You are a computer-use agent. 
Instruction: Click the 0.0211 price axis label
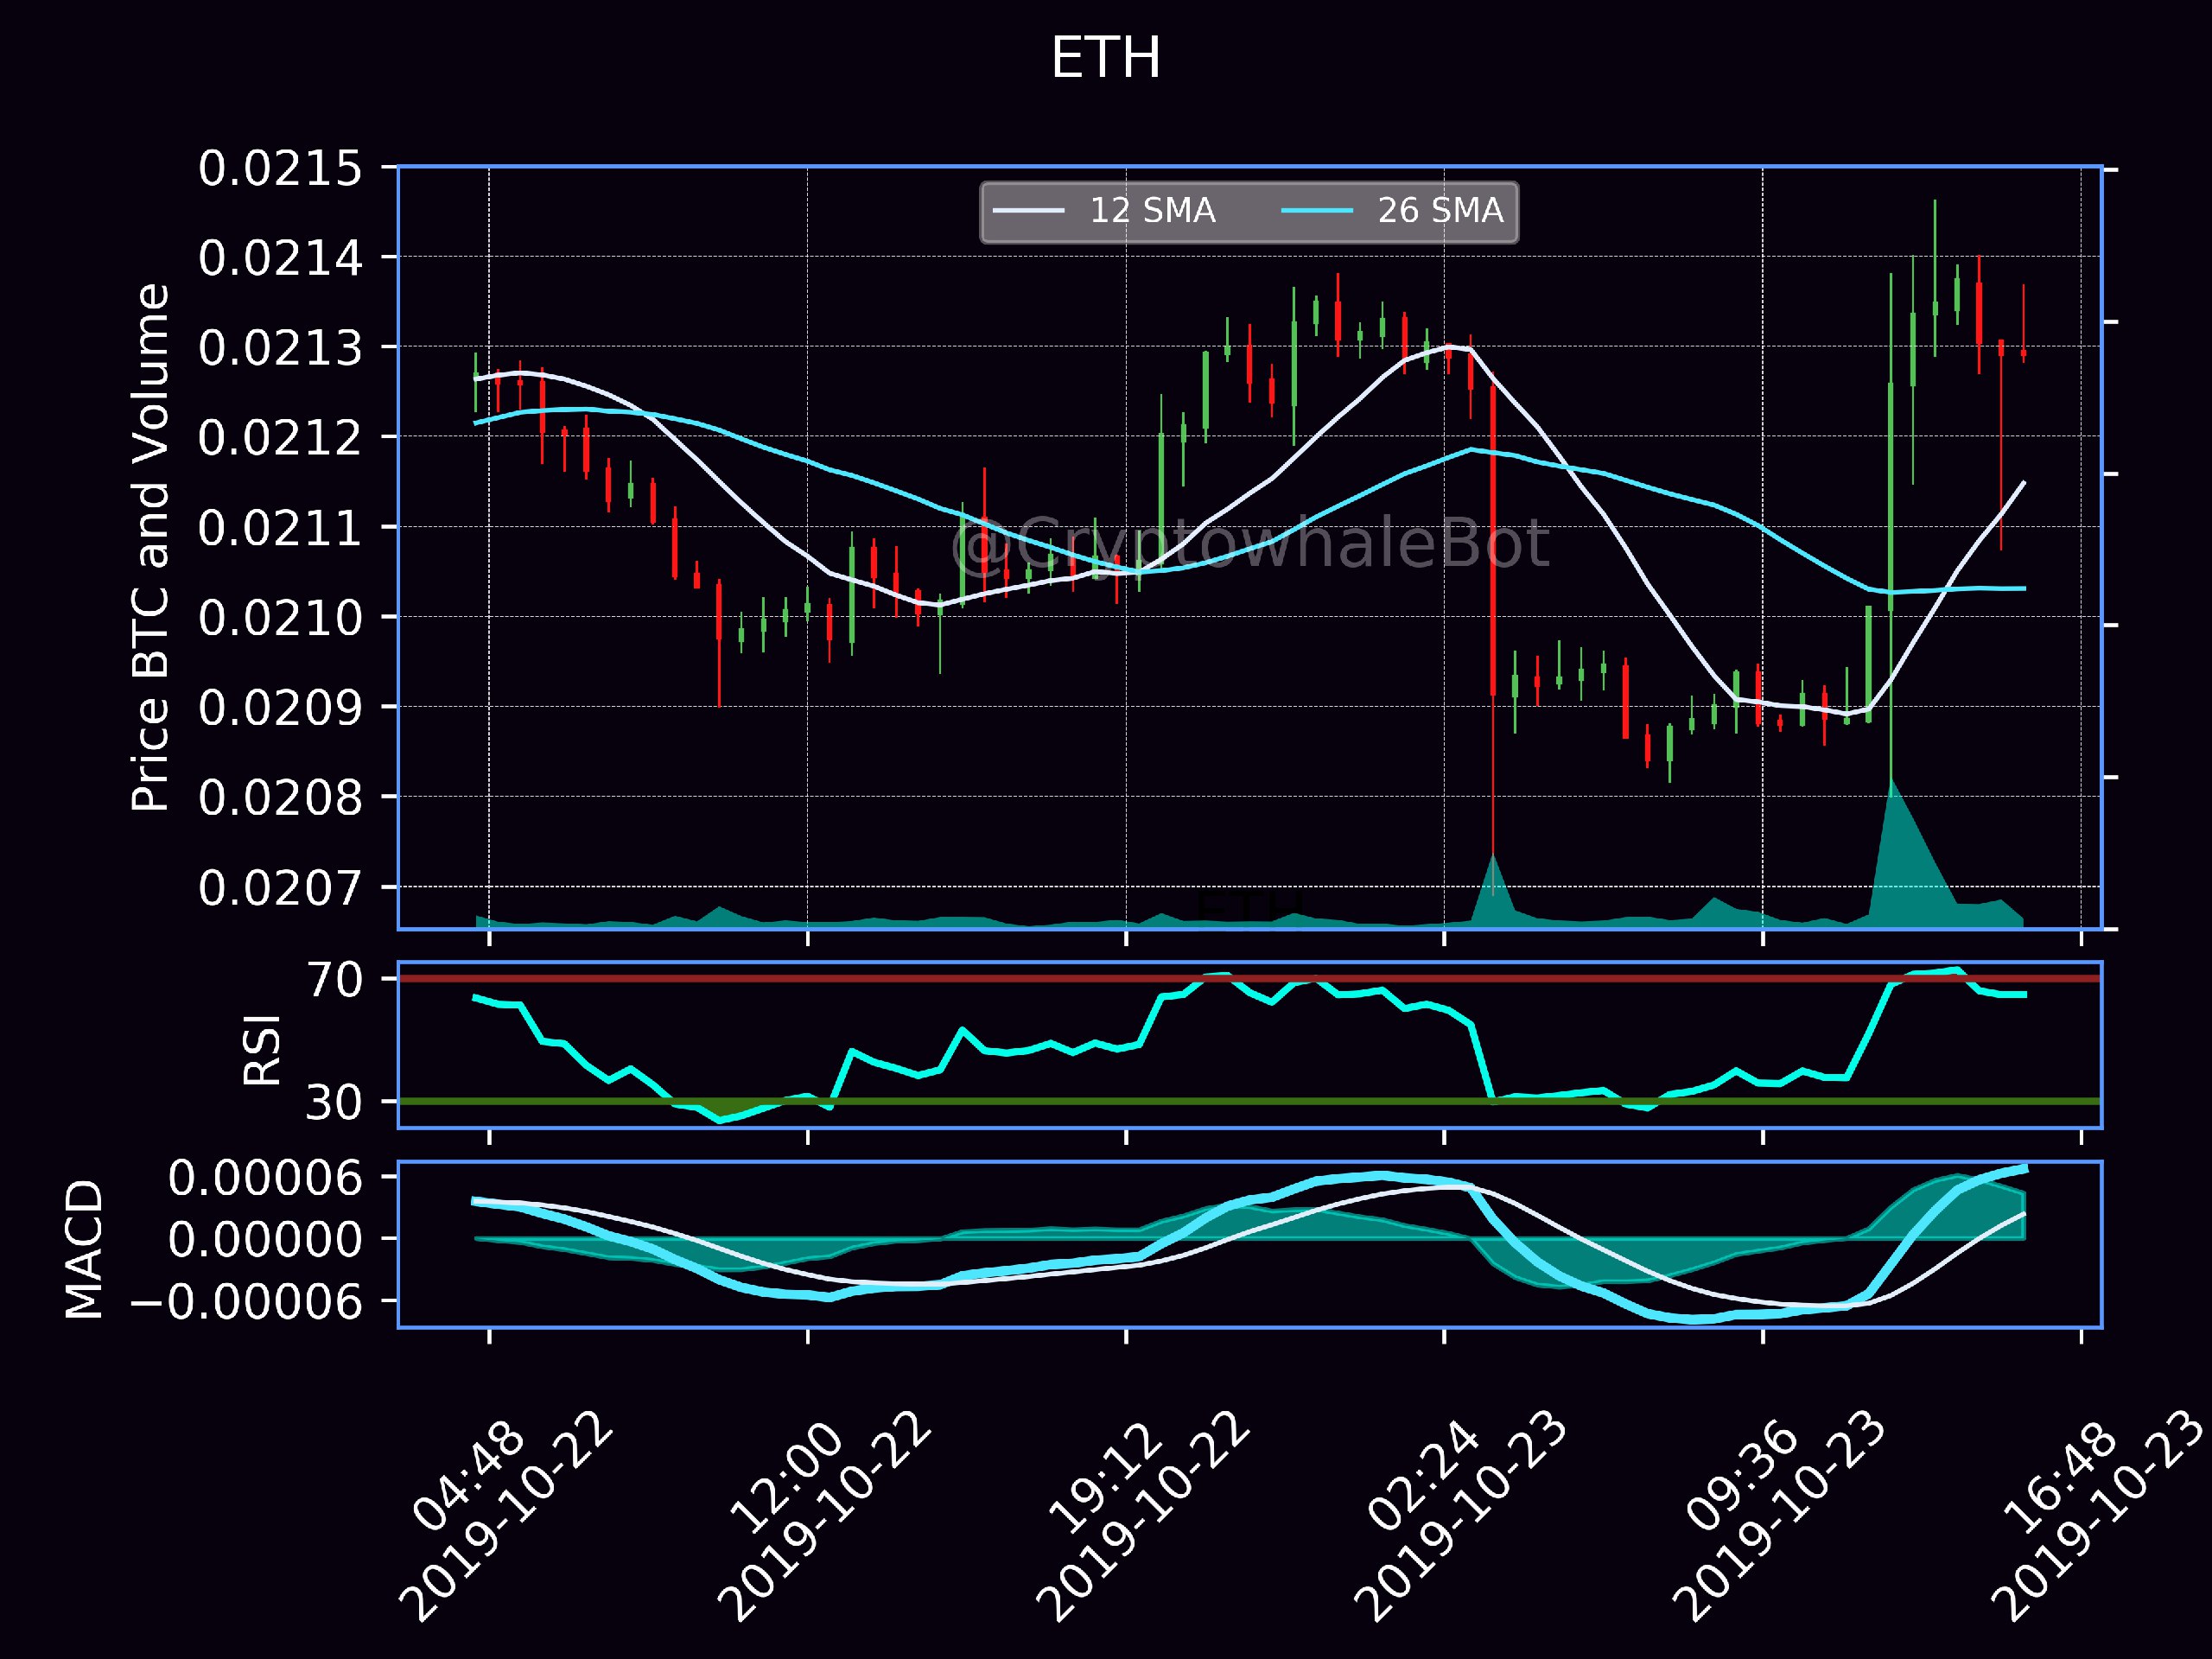pyautogui.click(x=280, y=528)
